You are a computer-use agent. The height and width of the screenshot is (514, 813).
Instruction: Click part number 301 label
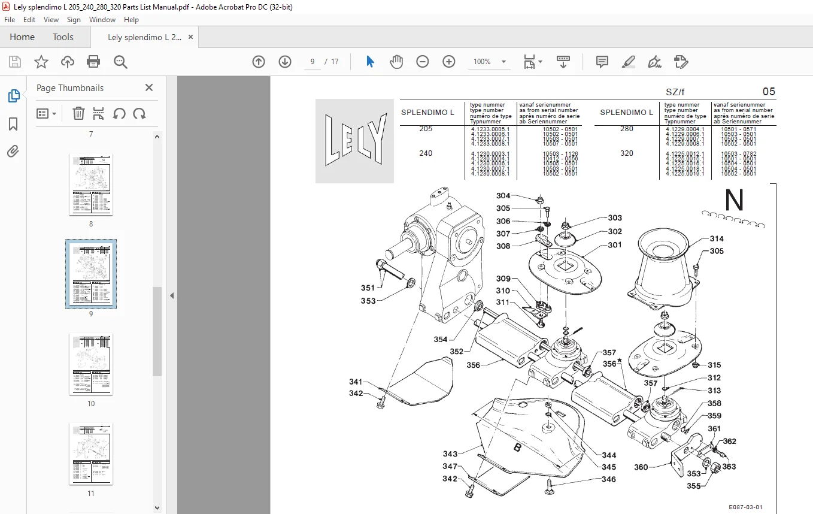615,244
